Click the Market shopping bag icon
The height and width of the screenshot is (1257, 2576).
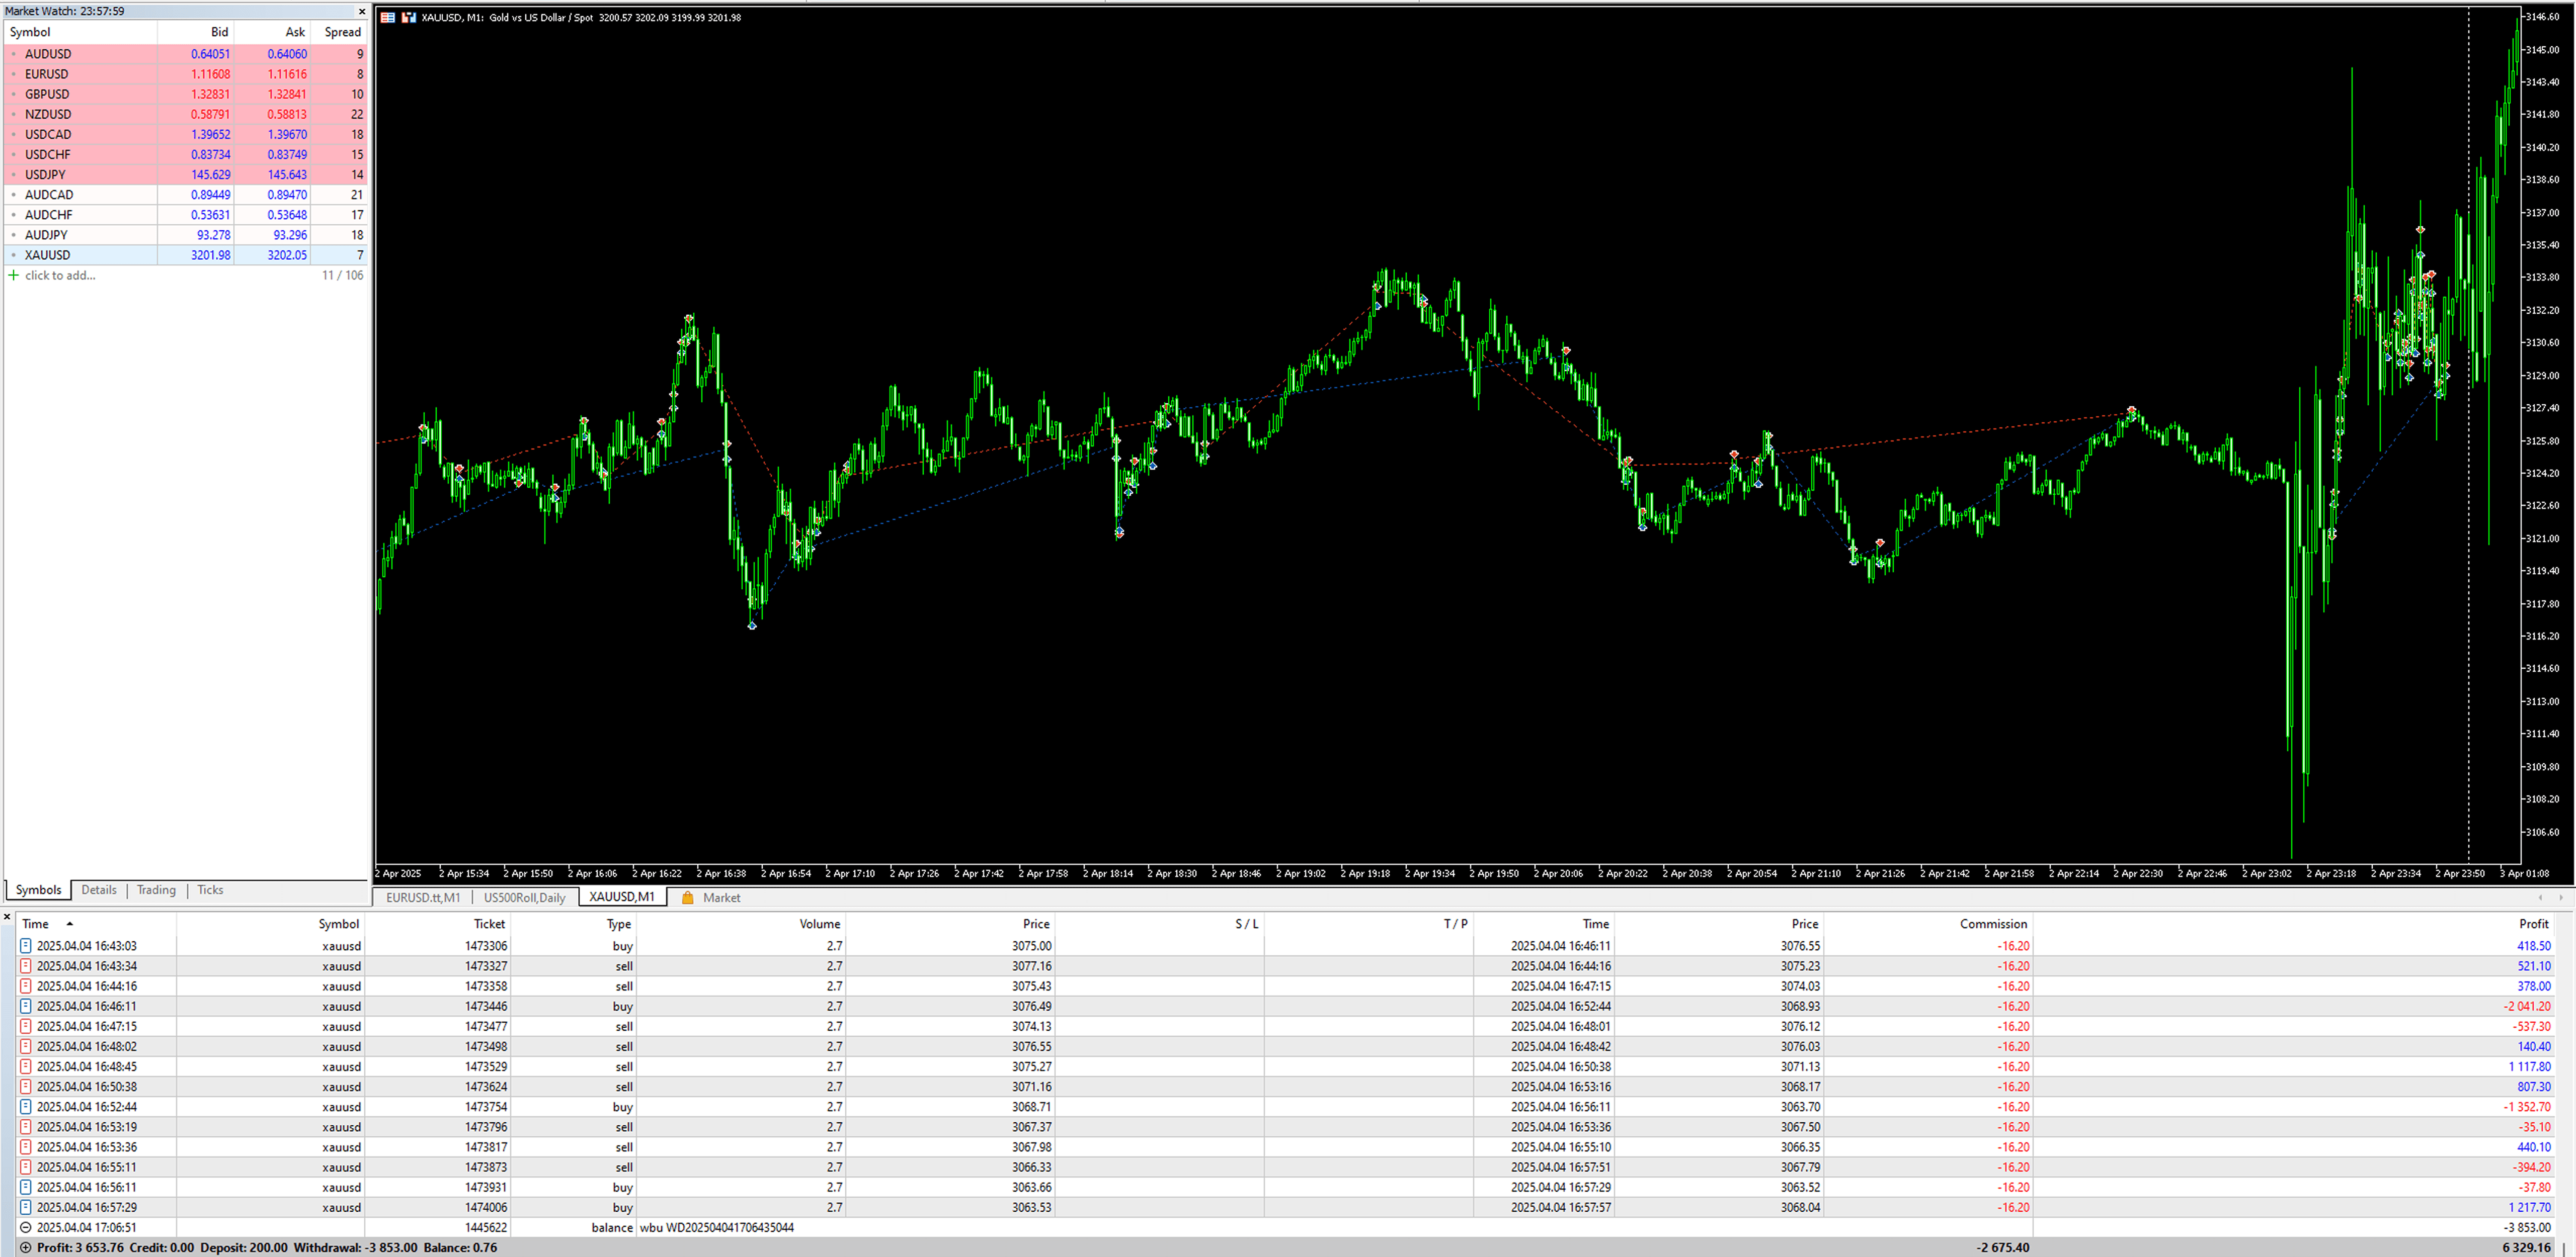click(x=687, y=897)
